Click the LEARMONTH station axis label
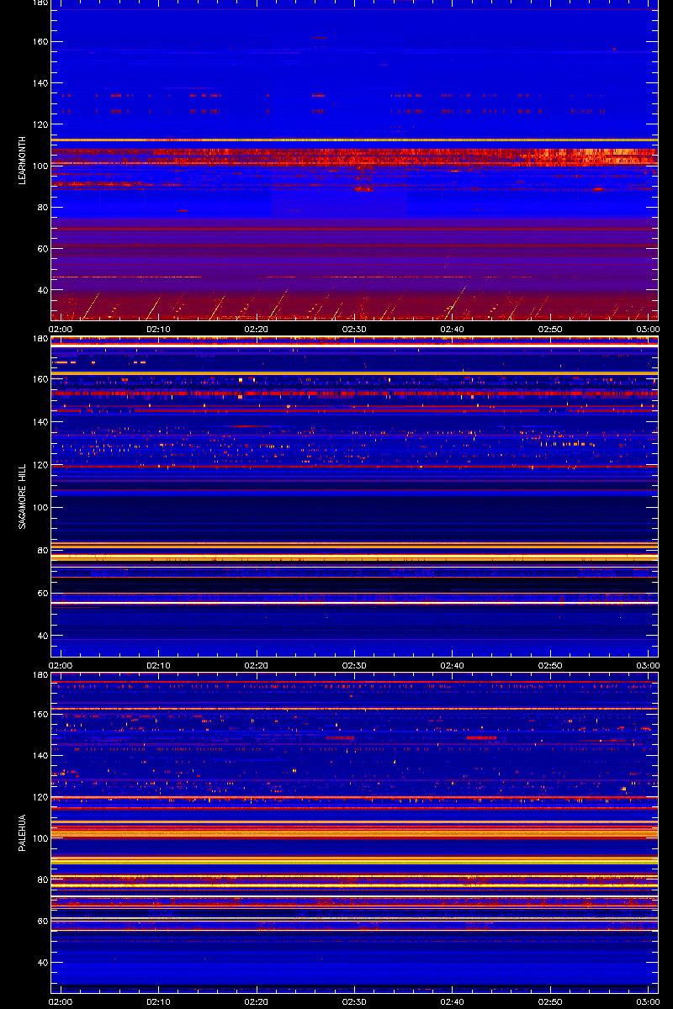Image resolution: width=673 pixels, height=1009 pixels. (24, 161)
